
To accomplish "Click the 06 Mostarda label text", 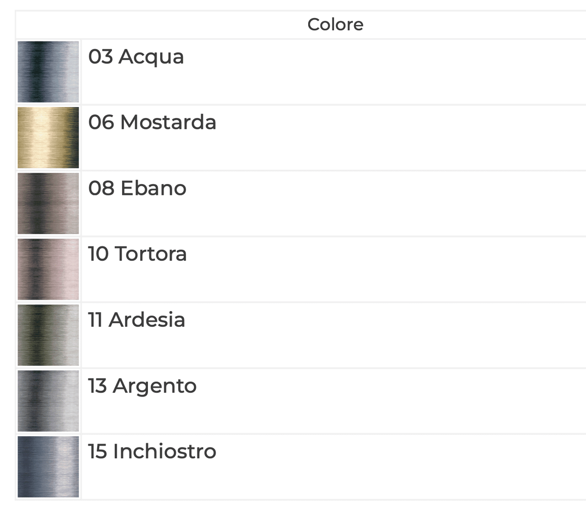I will (x=152, y=122).
